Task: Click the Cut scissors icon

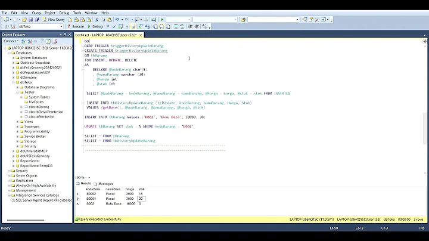Action: 97,20
